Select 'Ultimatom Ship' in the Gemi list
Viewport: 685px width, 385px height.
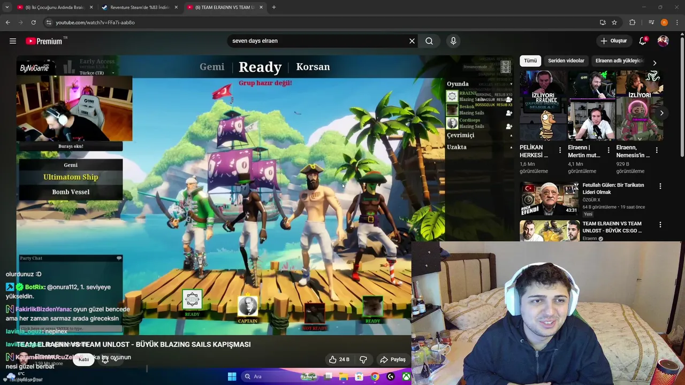(71, 177)
